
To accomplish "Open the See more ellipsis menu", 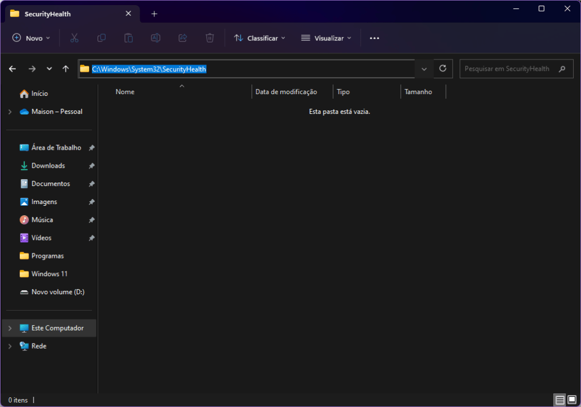I will [x=374, y=38].
